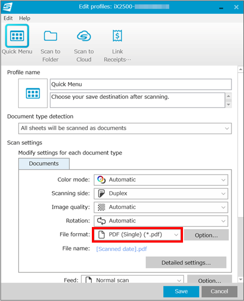The height and width of the screenshot is (301, 244).
Task: Click the main panel scroll down arrow
Action: click(240, 279)
